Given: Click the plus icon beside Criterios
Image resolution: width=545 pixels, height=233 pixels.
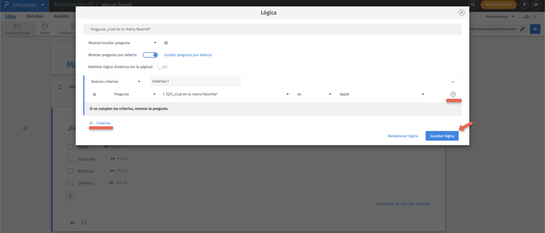Looking at the screenshot, I should (x=91, y=123).
